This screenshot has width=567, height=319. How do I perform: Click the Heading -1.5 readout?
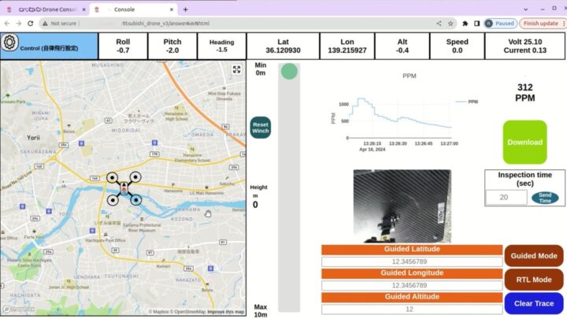pos(221,46)
